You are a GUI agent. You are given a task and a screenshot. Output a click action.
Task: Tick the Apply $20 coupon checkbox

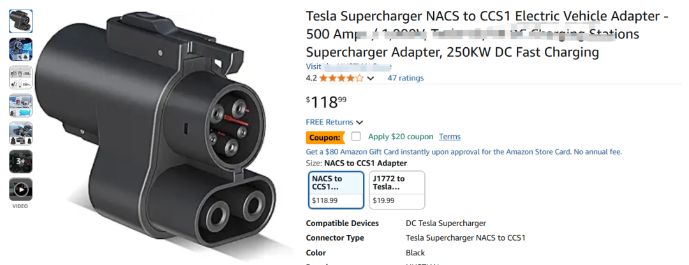click(356, 137)
